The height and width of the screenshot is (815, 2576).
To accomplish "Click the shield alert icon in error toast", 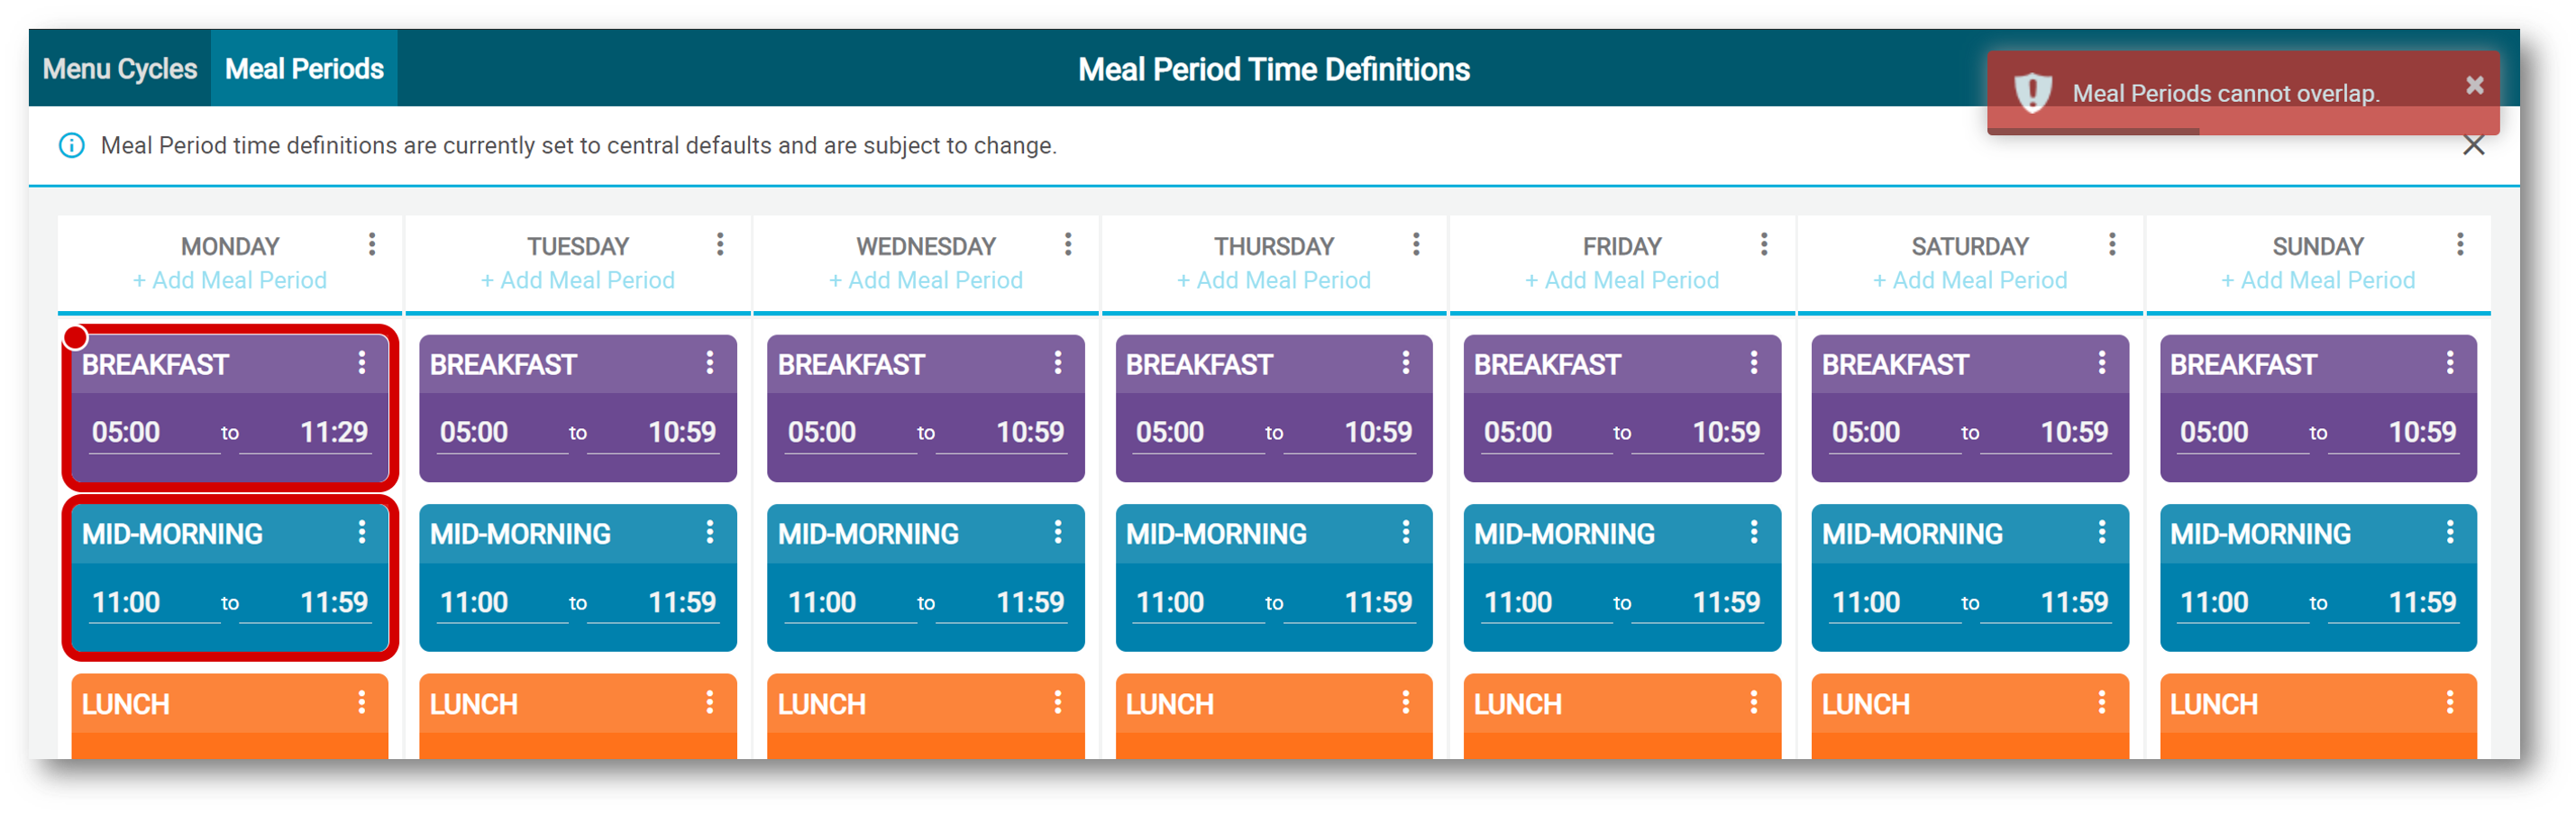I will click(x=2032, y=92).
